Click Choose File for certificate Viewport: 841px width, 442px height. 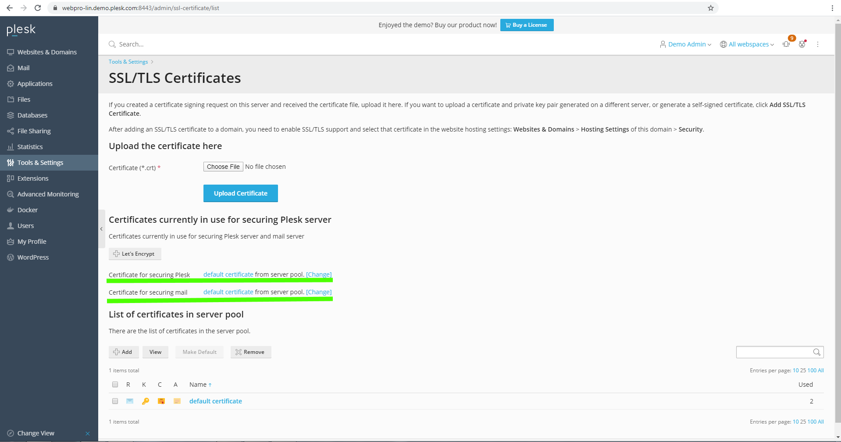pos(223,167)
